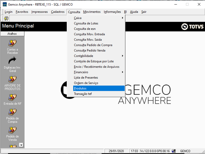Viewport: 205px width, 154px height.
Task: Open the Login menu
Action: click(x=8, y=12)
